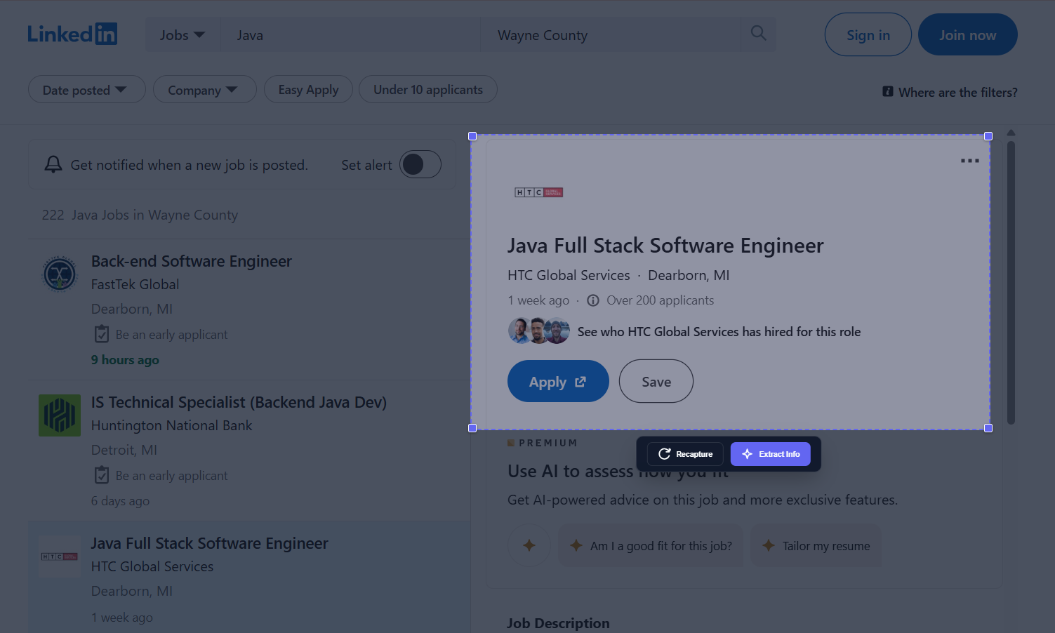Click the search magnifier icon
The image size is (1055, 633).
[x=758, y=33]
